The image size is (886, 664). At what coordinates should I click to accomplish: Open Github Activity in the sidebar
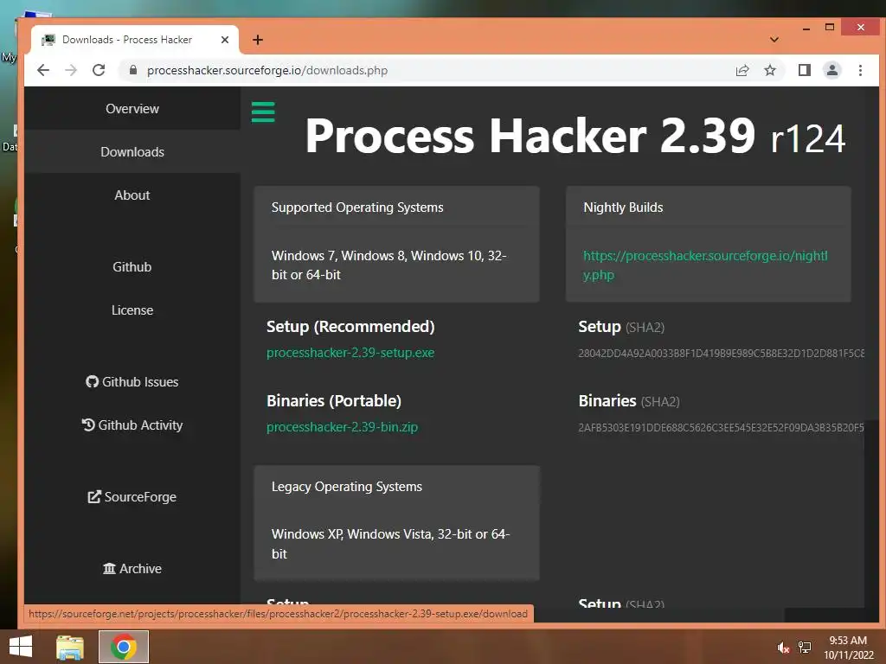point(132,425)
